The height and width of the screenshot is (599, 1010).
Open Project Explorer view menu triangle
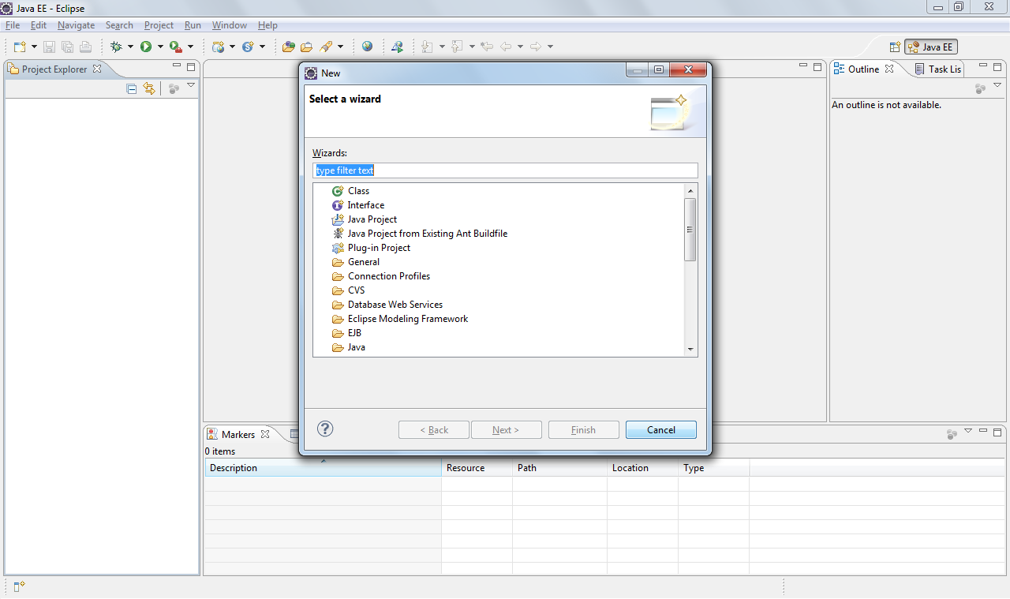(190, 85)
